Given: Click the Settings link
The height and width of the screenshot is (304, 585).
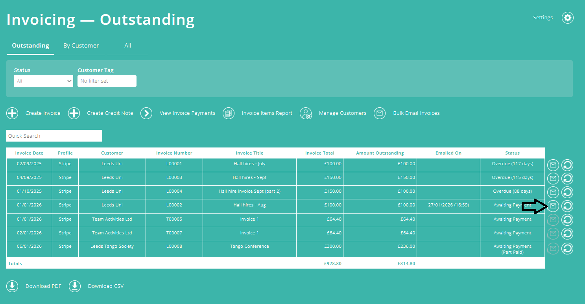Looking at the screenshot, I should click(x=543, y=17).
